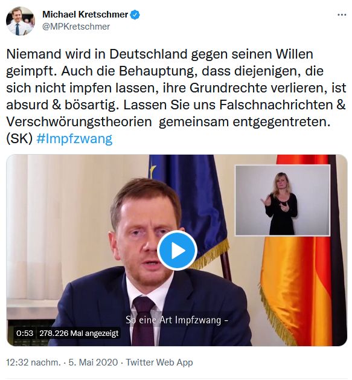Open Michael Kretschmer's profile avatar photo
The height and width of the screenshot is (380, 352).
click(x=21, y=21)
